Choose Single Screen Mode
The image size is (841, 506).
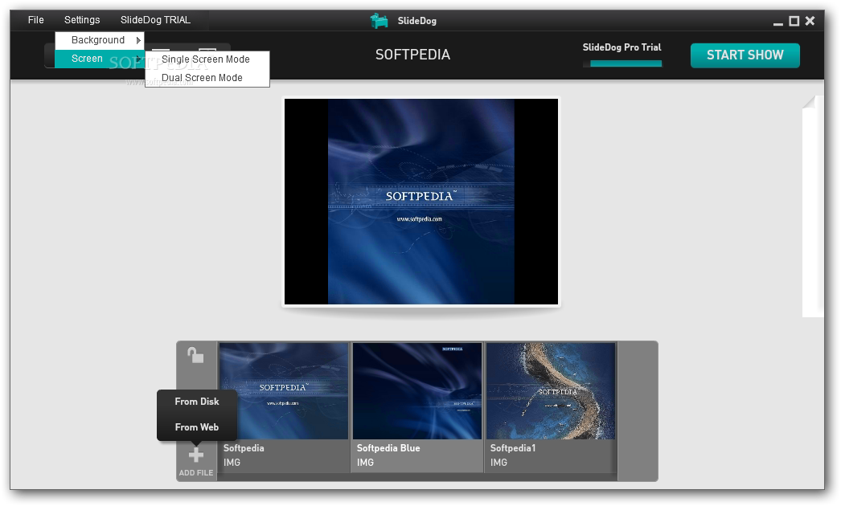tap(206, 59)
